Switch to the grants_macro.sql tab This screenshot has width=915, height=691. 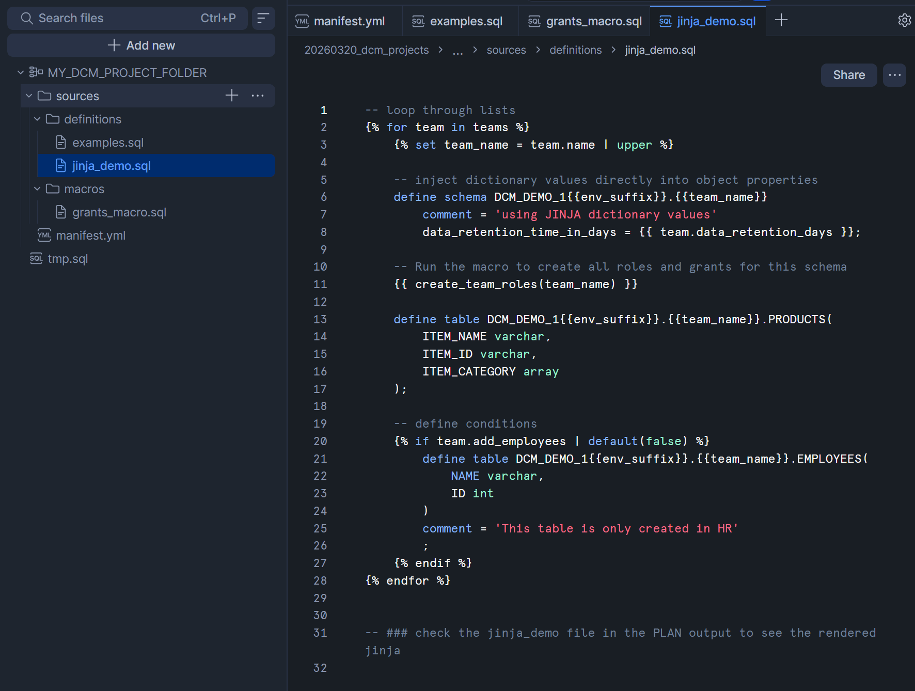585,21
